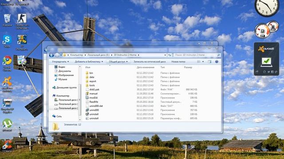Open the Twitter icon in avast gadget
Image resolution: width=284 pixels, height=159 pixels.
coord(268,72)
